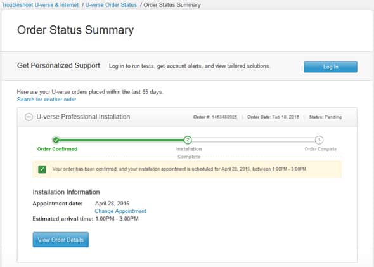
Task: Open the Change Appointment link
Action: (120, 211)
